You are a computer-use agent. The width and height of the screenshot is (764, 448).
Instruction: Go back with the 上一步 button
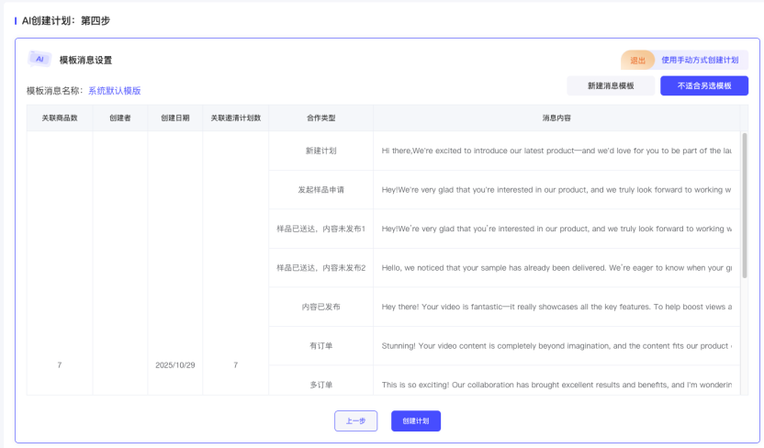pos(355,420)
